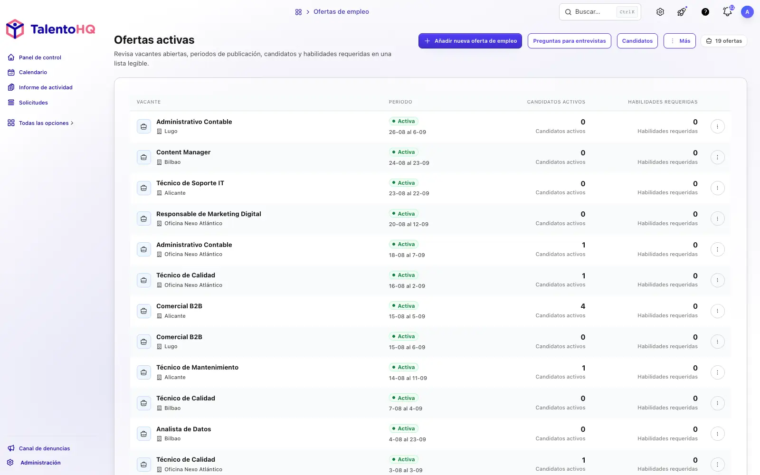Screen dimensions: 760x475
Task: Open the notifications bell
Action: (728, 11)
